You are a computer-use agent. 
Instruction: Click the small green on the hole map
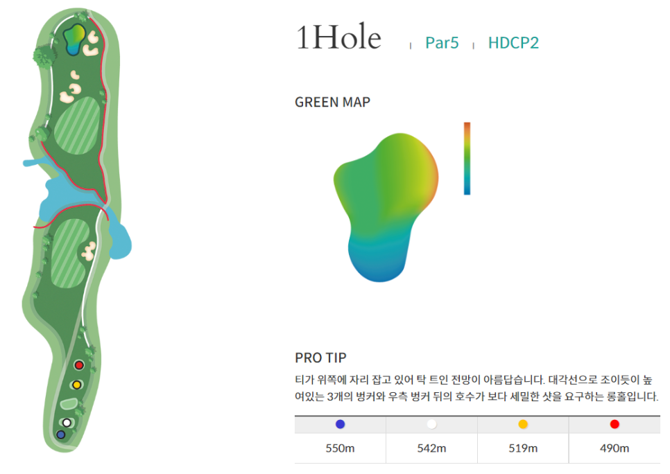point(74,39)
